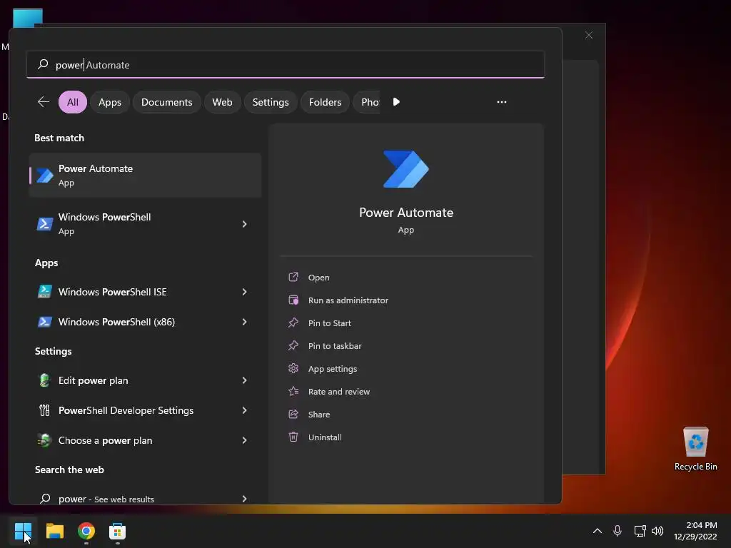
Task: Expand Windows PowerShell (x86) chevron
Action: [244, 322]
